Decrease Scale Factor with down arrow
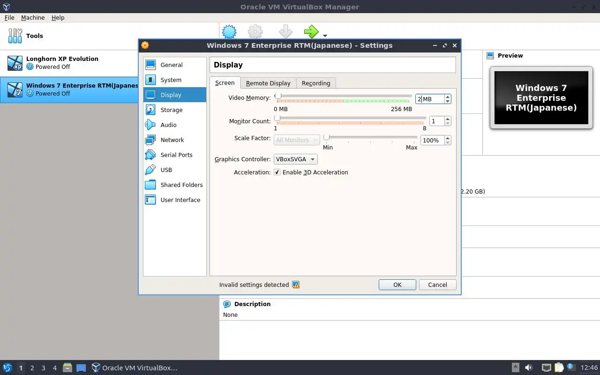This screenshot has width=600, height=375. click(448, 143)
